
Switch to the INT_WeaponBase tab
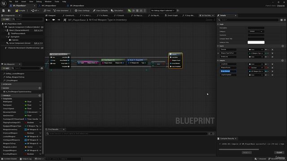point(49,6)
